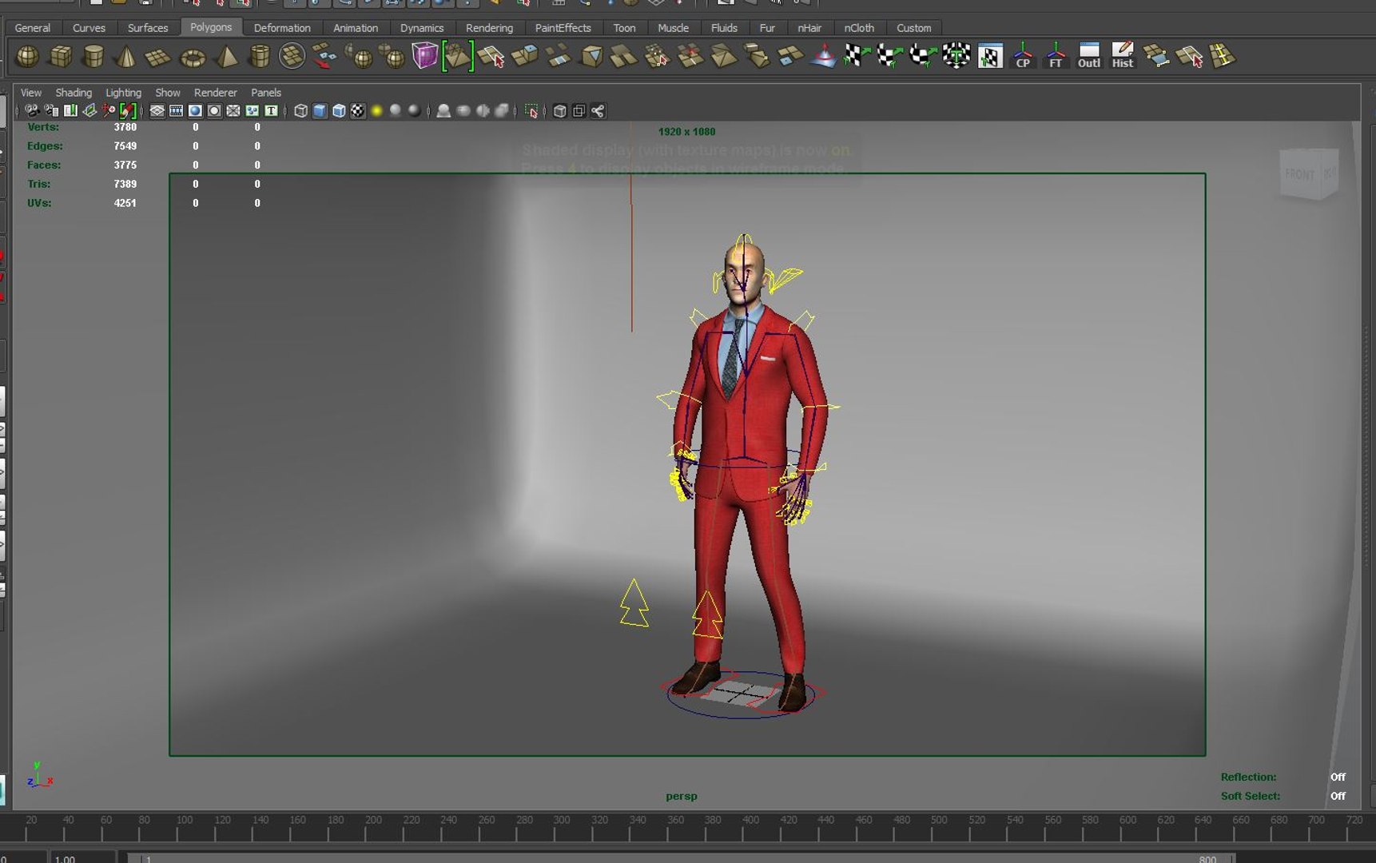
Task: Toggle textured display checker icon
Action: click(358, 111)
